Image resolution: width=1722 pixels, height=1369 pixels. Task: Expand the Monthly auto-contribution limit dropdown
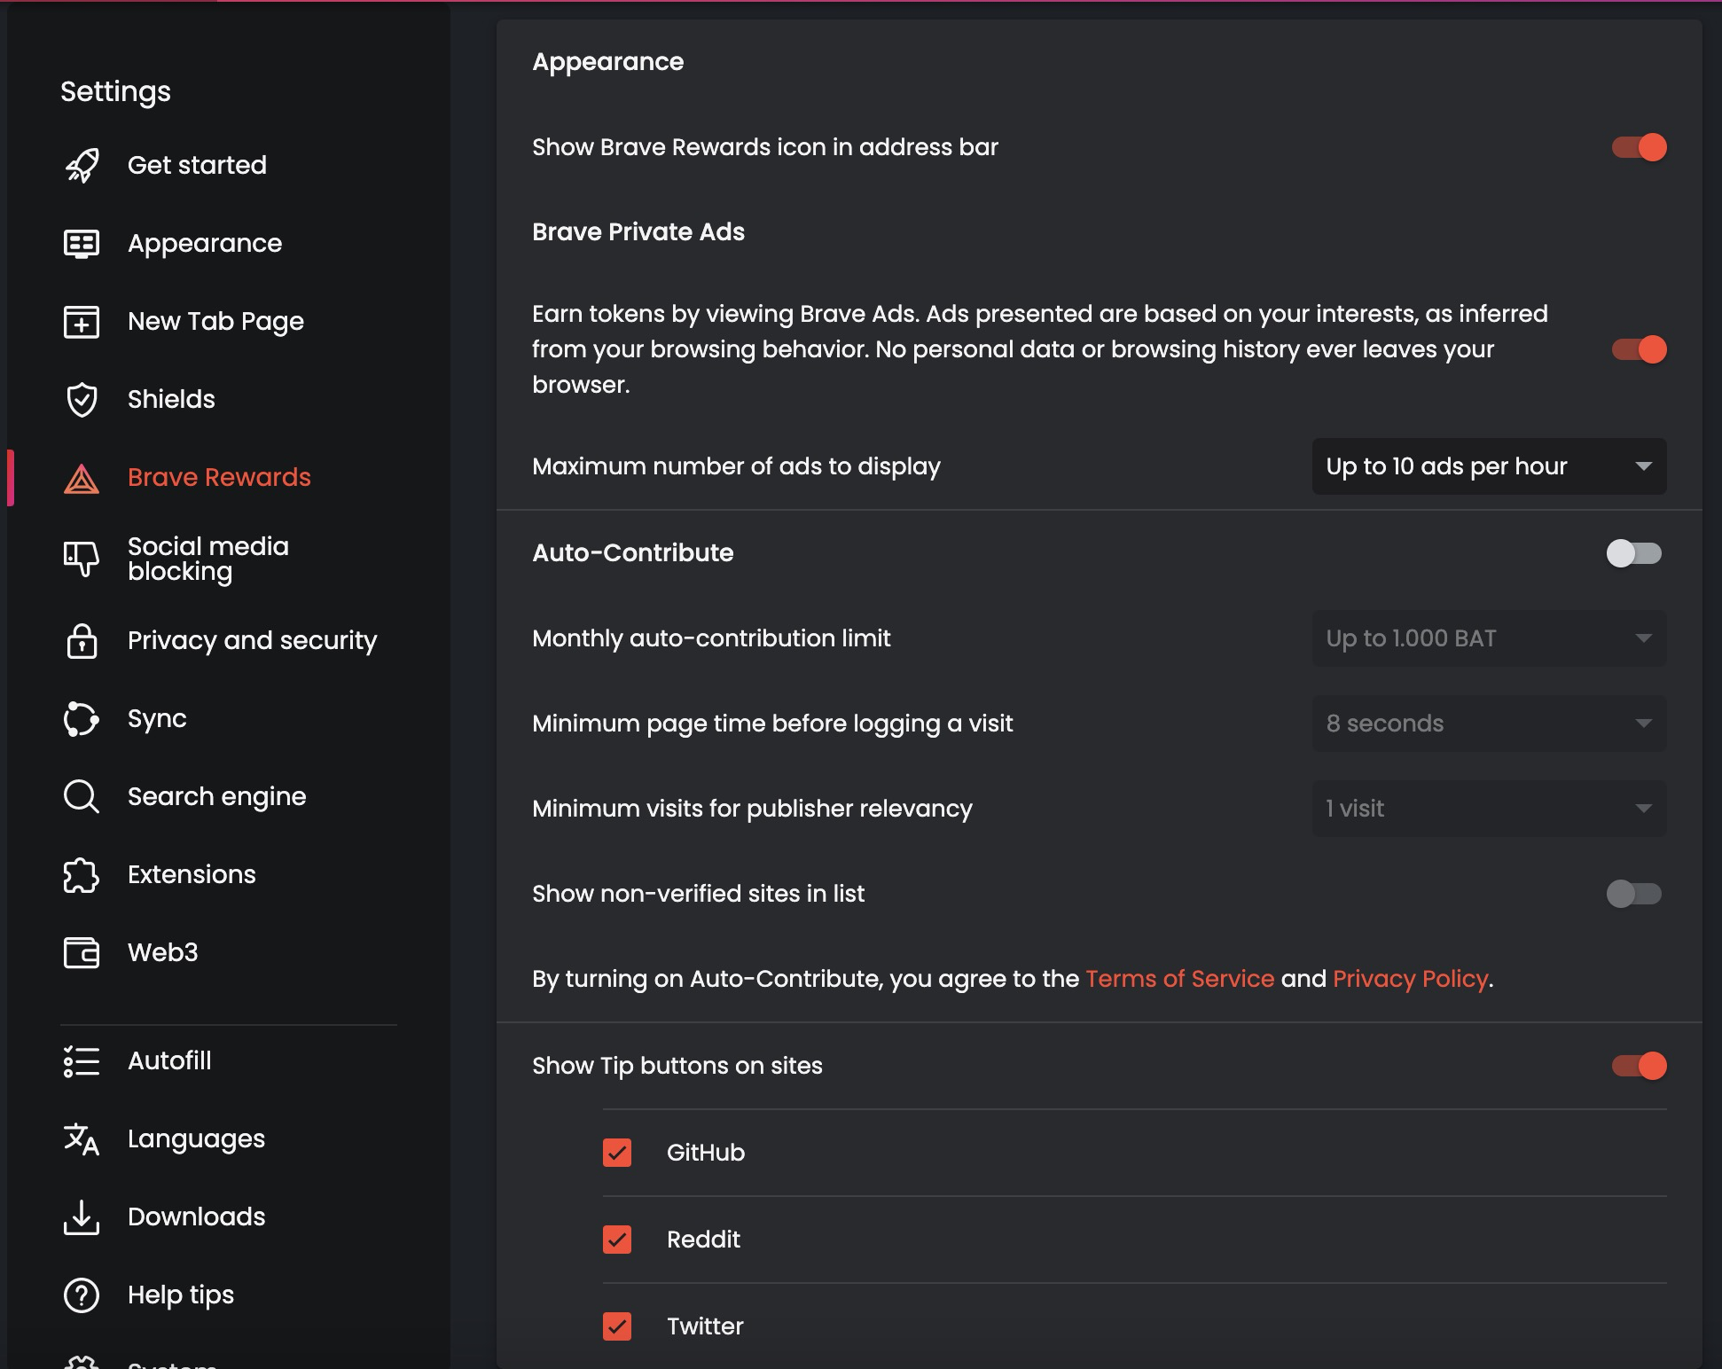point(1489,638)
